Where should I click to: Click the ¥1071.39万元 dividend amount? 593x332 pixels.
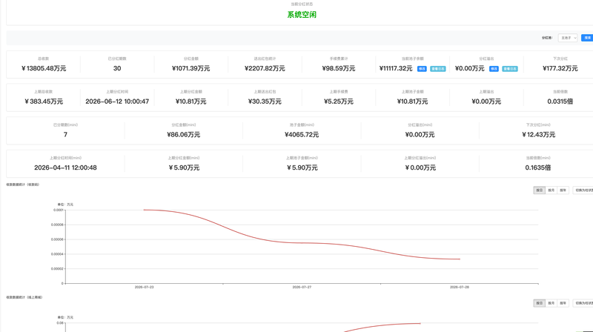191,68
